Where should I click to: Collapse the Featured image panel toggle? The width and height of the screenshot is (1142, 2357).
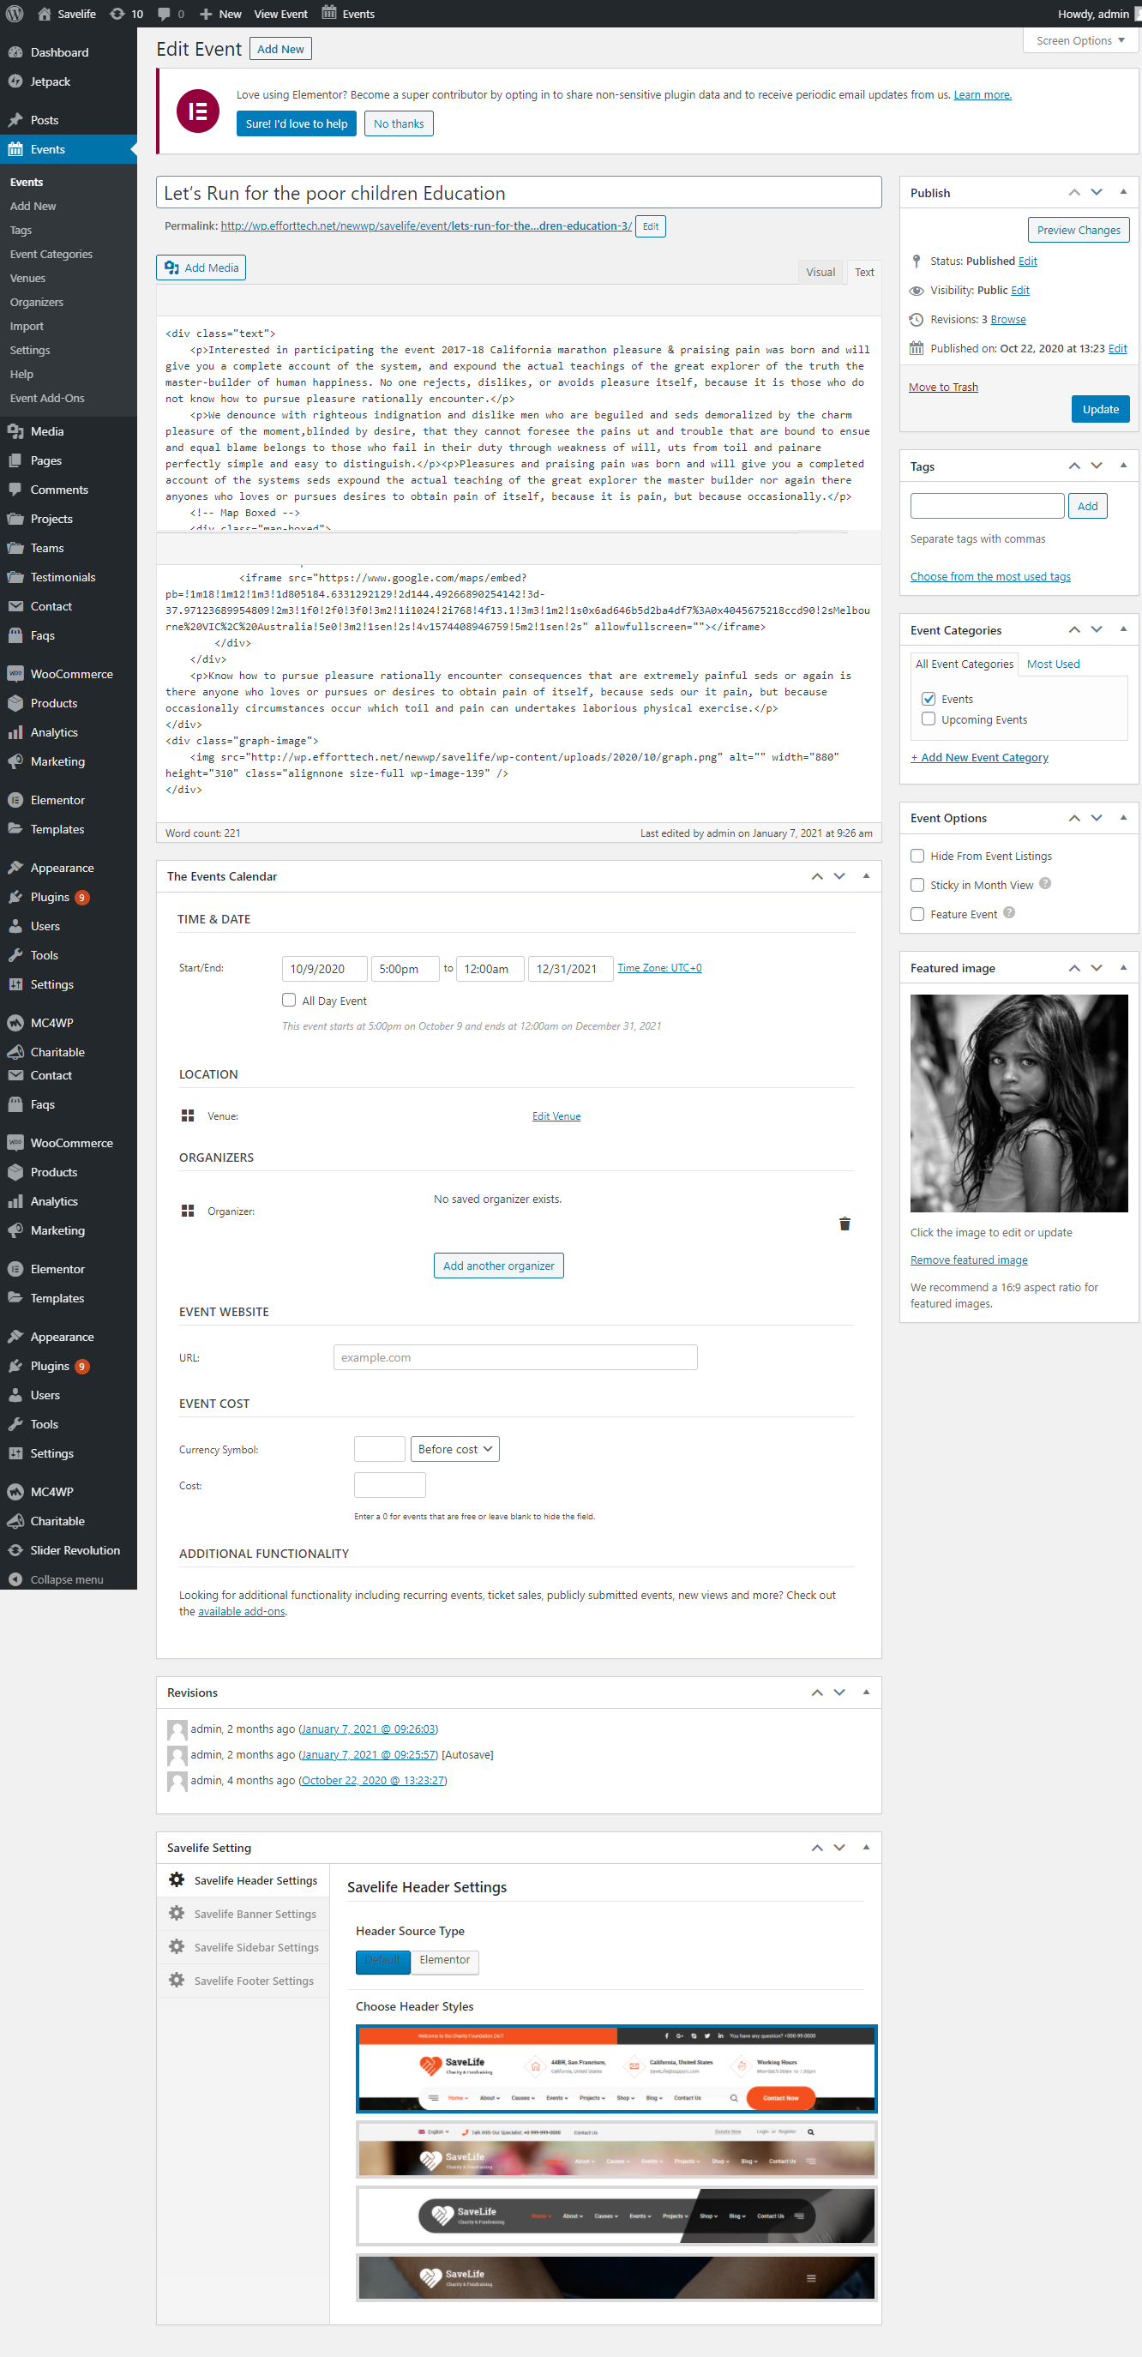pos(1123,967)
